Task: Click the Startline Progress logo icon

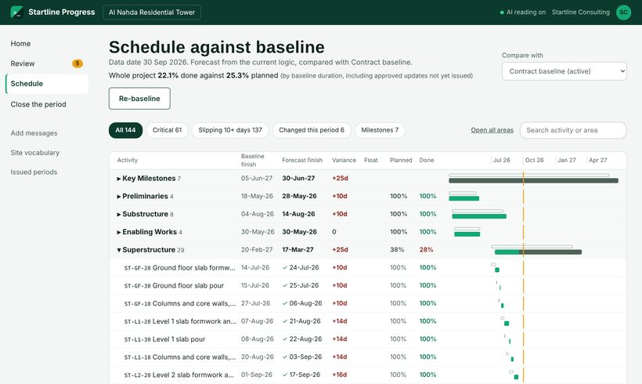Action: click(x=16, y=13)
